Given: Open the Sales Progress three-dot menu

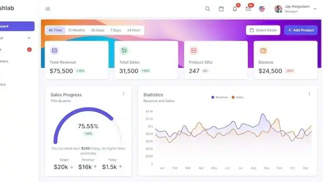Looking at the screenshot, I should 124,94.
